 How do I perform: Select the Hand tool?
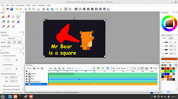click(8, 22)
